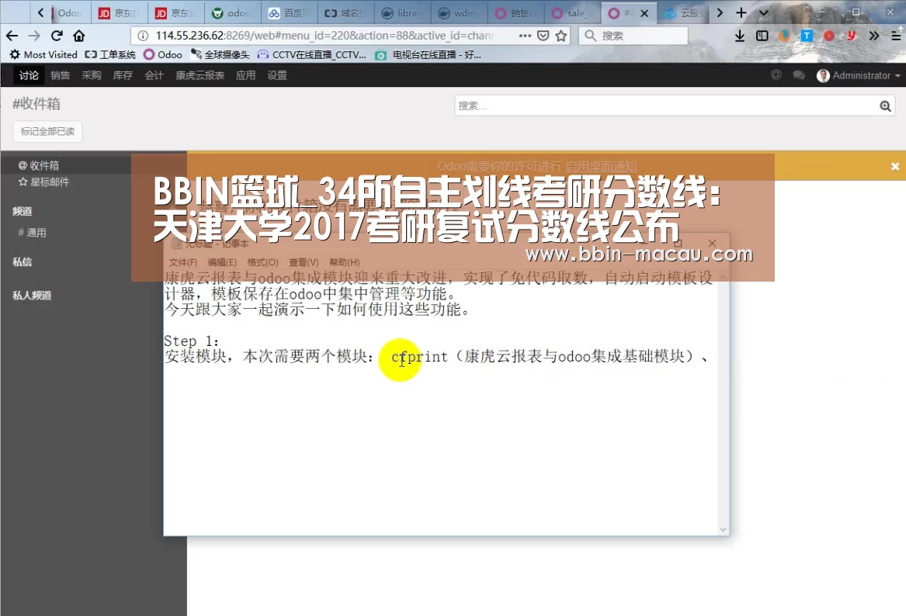Click the @ mentions icon in Odoo navbar
The height and width of the screenshot is (616, 906).
(776, 75)
